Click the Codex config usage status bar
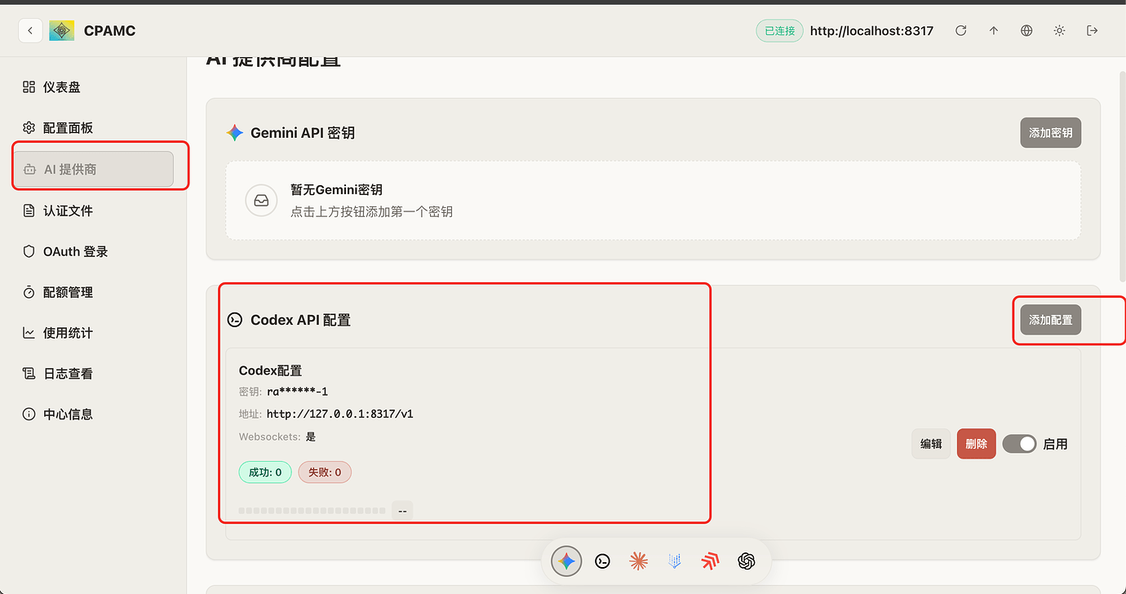Screen dimensions: 1126x594 [x=312, y=511]
